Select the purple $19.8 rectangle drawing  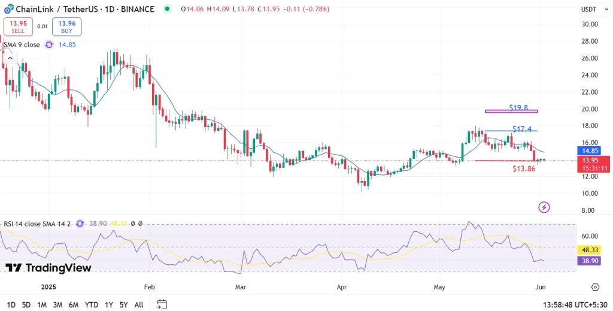[511, 111]
